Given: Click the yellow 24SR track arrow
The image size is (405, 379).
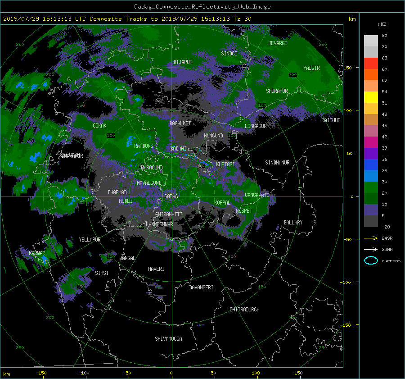Looking at the screenshot, I should pos(371,238).
